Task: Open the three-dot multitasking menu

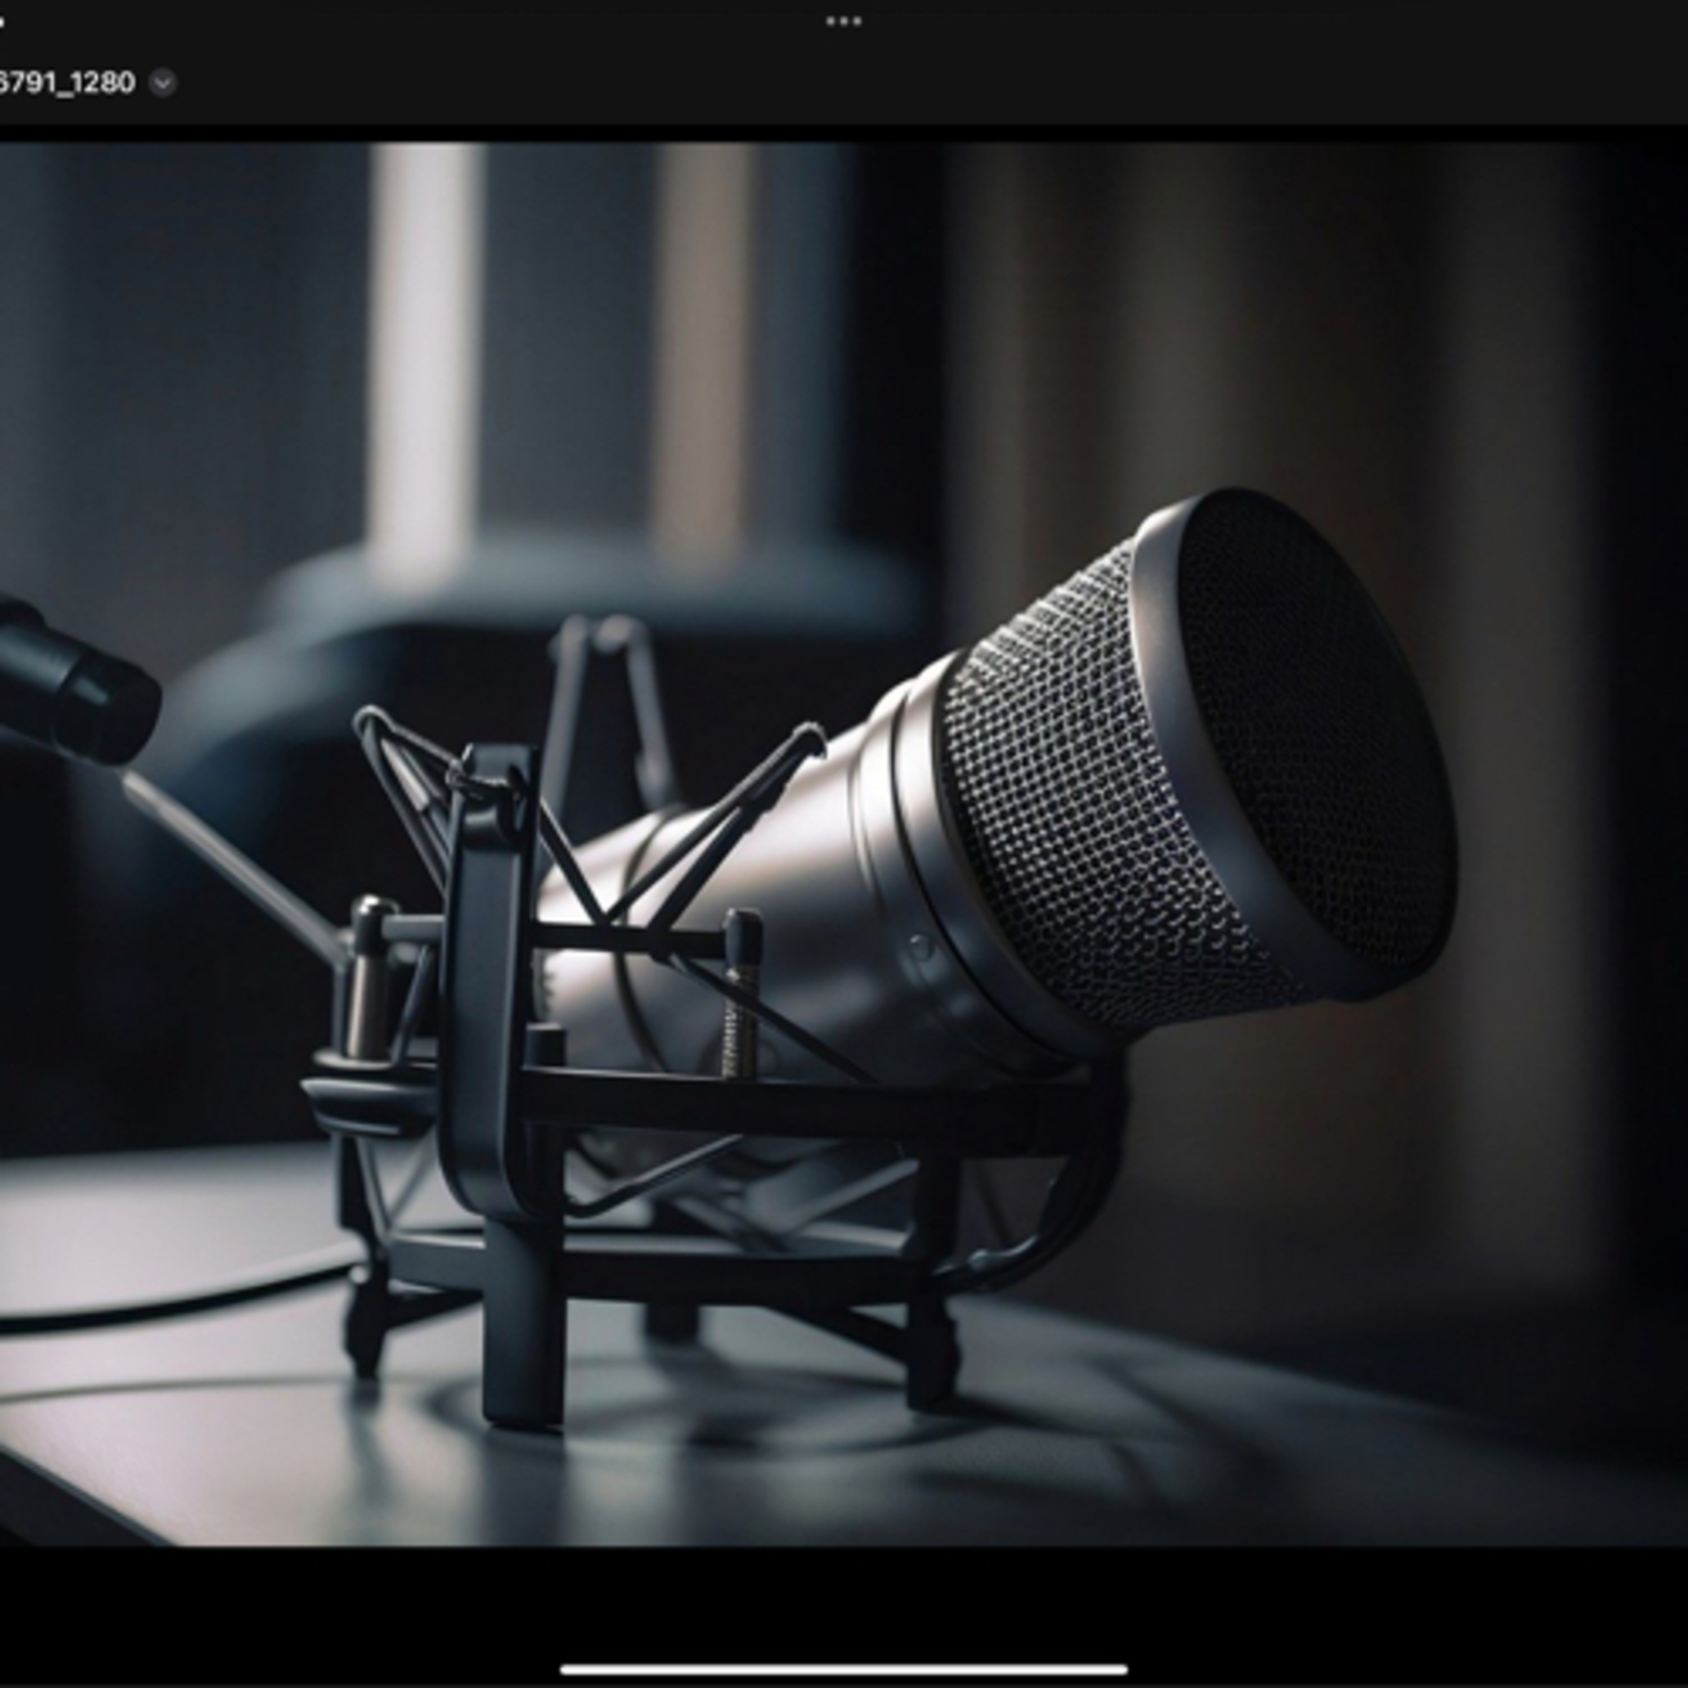Action: (x=843, y=22)
